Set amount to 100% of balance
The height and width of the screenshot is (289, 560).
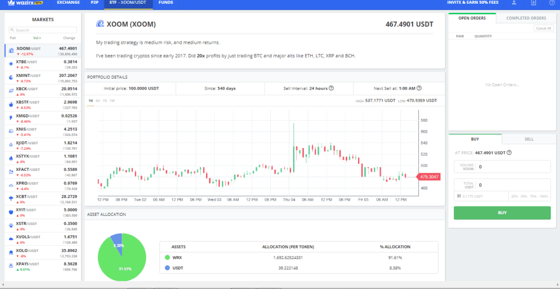coord(544,196)
